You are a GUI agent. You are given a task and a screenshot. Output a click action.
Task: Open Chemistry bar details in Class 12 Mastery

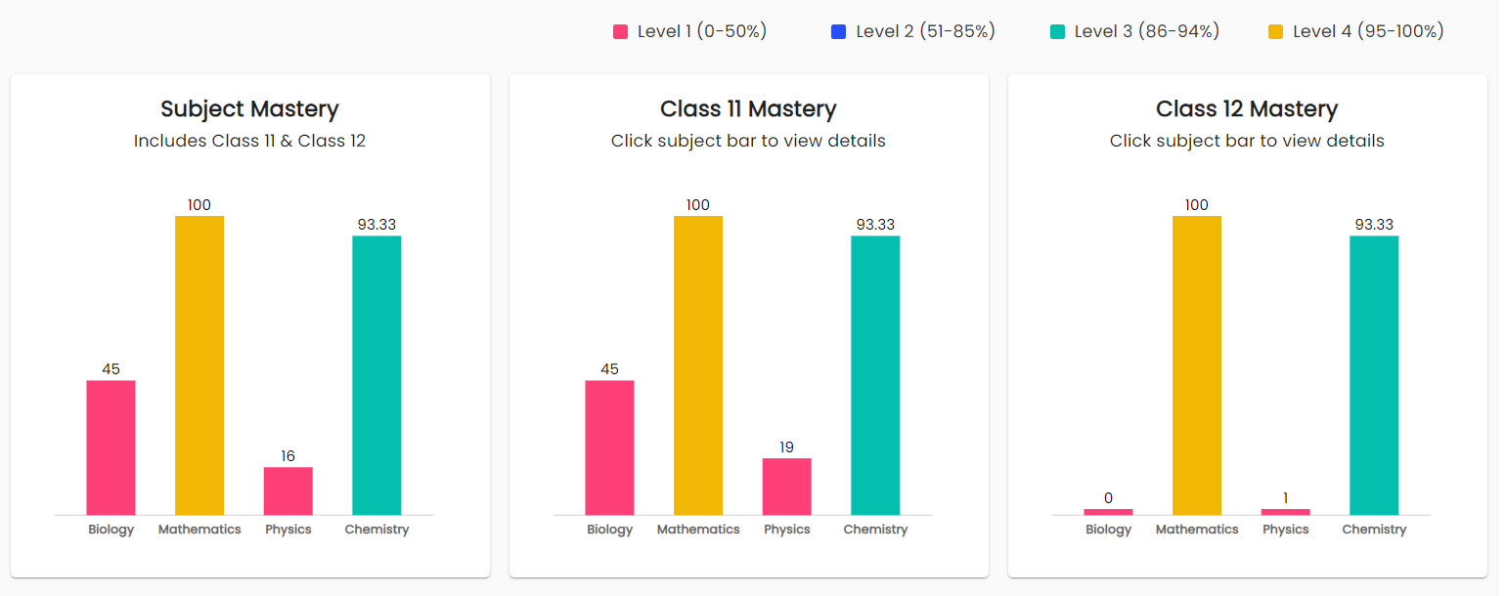coord(1374,375)
